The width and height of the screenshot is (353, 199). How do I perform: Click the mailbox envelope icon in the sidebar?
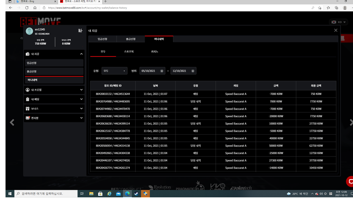(28, 118)
